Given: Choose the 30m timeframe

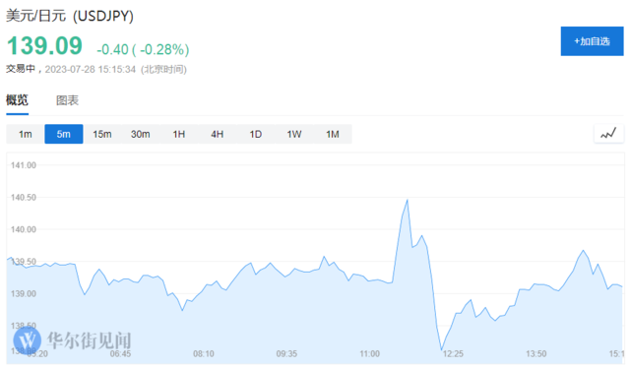Looking at the screenshot, I should coord(140,134).
